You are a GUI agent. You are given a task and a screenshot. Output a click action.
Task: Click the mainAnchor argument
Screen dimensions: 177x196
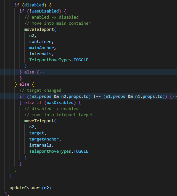click(42, 48)
